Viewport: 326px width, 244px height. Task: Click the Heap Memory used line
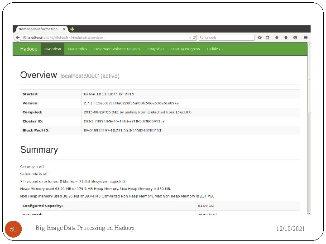tap(96, 189)
